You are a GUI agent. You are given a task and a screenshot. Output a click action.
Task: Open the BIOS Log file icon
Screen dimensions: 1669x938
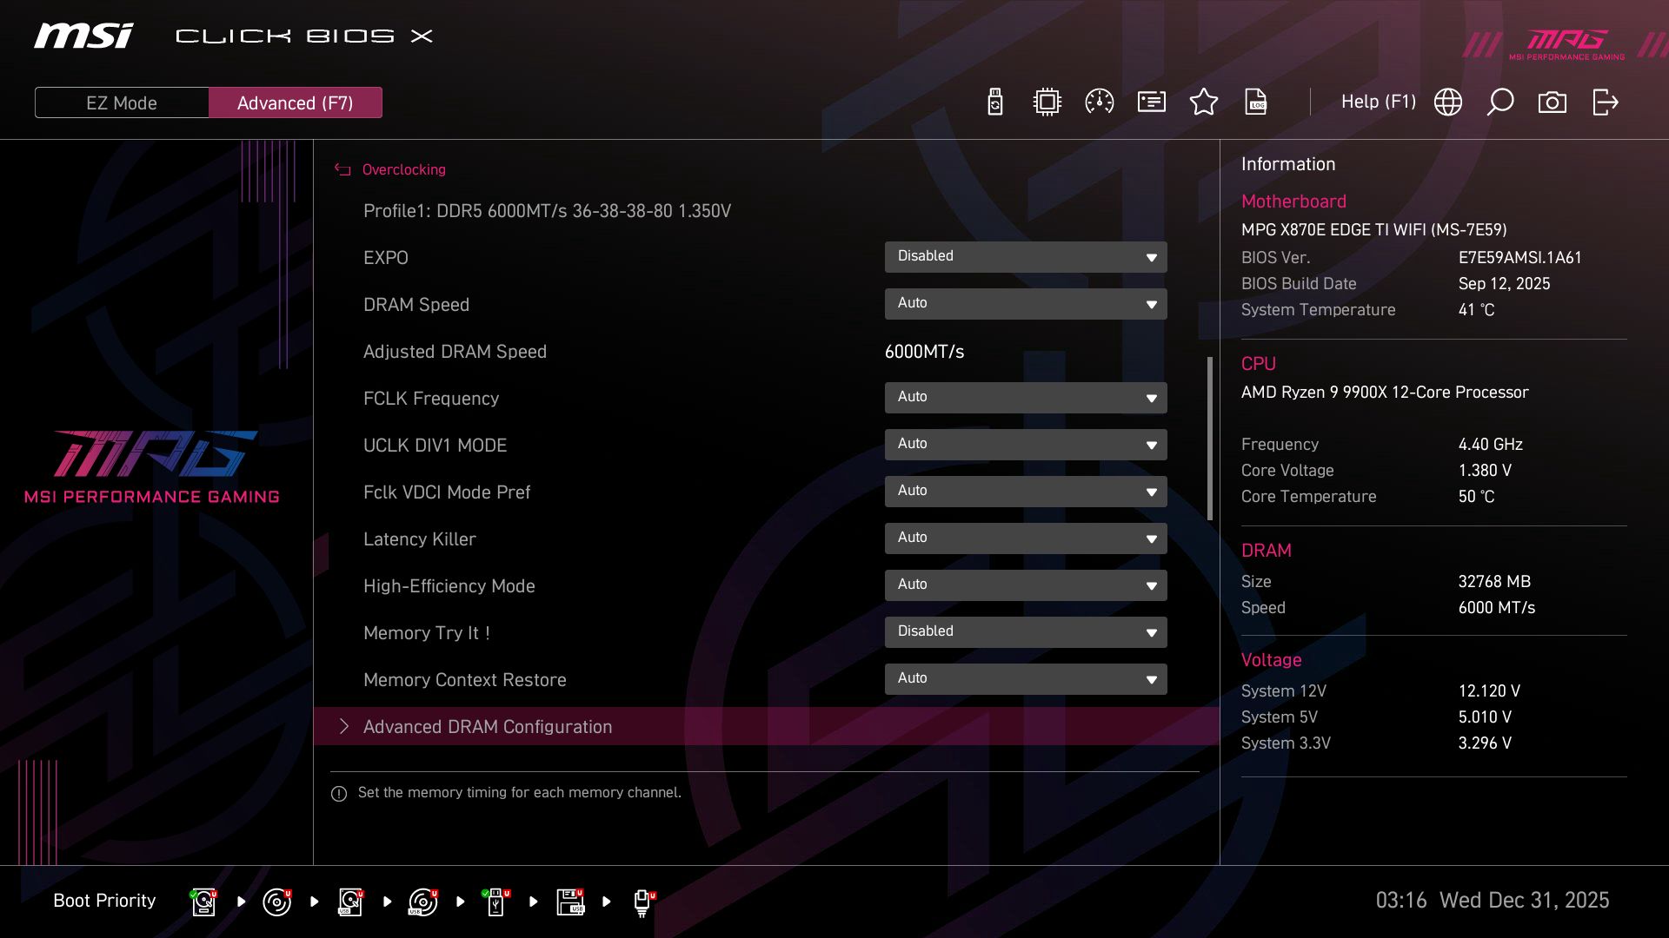(1256, 102)
